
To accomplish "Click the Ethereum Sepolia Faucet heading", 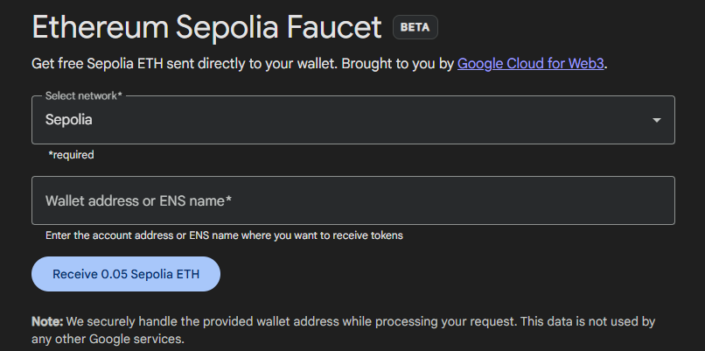I will (x=206, y=27).
